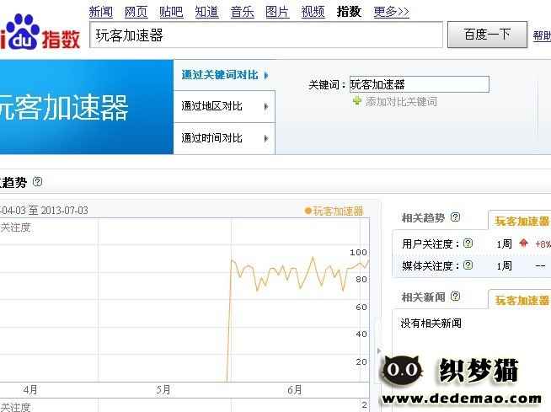Expand the 更多>> navigation link
Screen dimensions: 551x412
pyautogui.click(x=391, y=12)
